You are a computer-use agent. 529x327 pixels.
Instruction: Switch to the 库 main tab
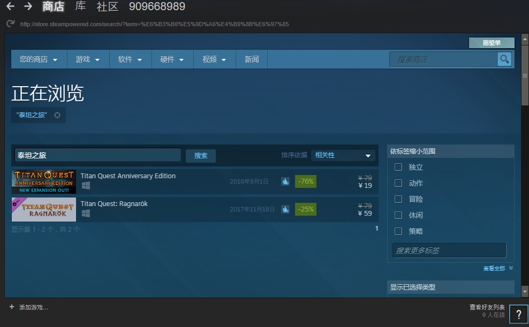click(80, 6)
